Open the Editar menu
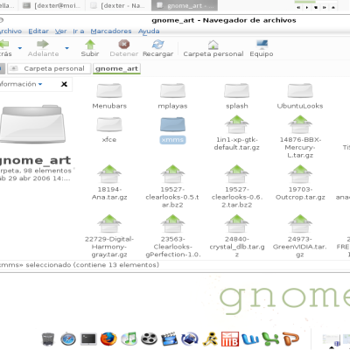Screen dimensions: 350x350 pos(38,31)
